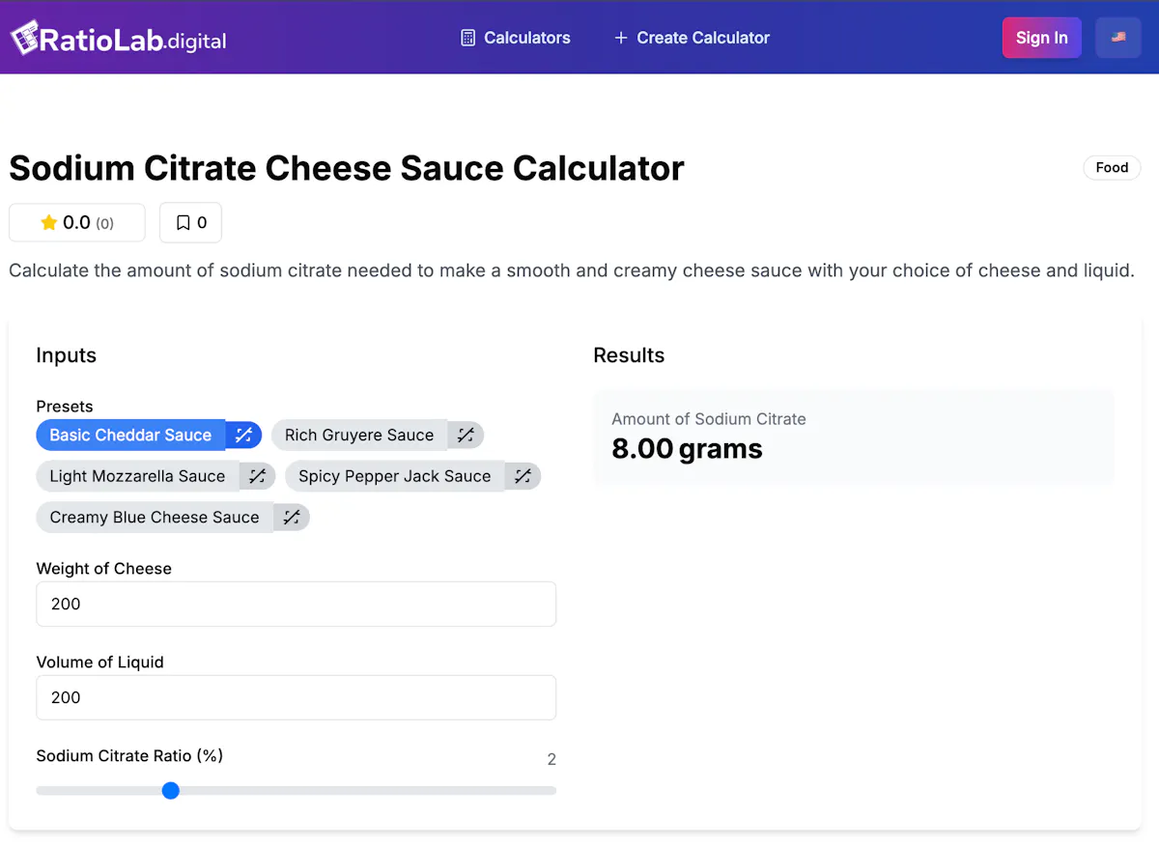Image resolution: width=1159 pixels, height=846 pixels.
Task: Focus the Weight of Cheese input field
Action: 296,604
